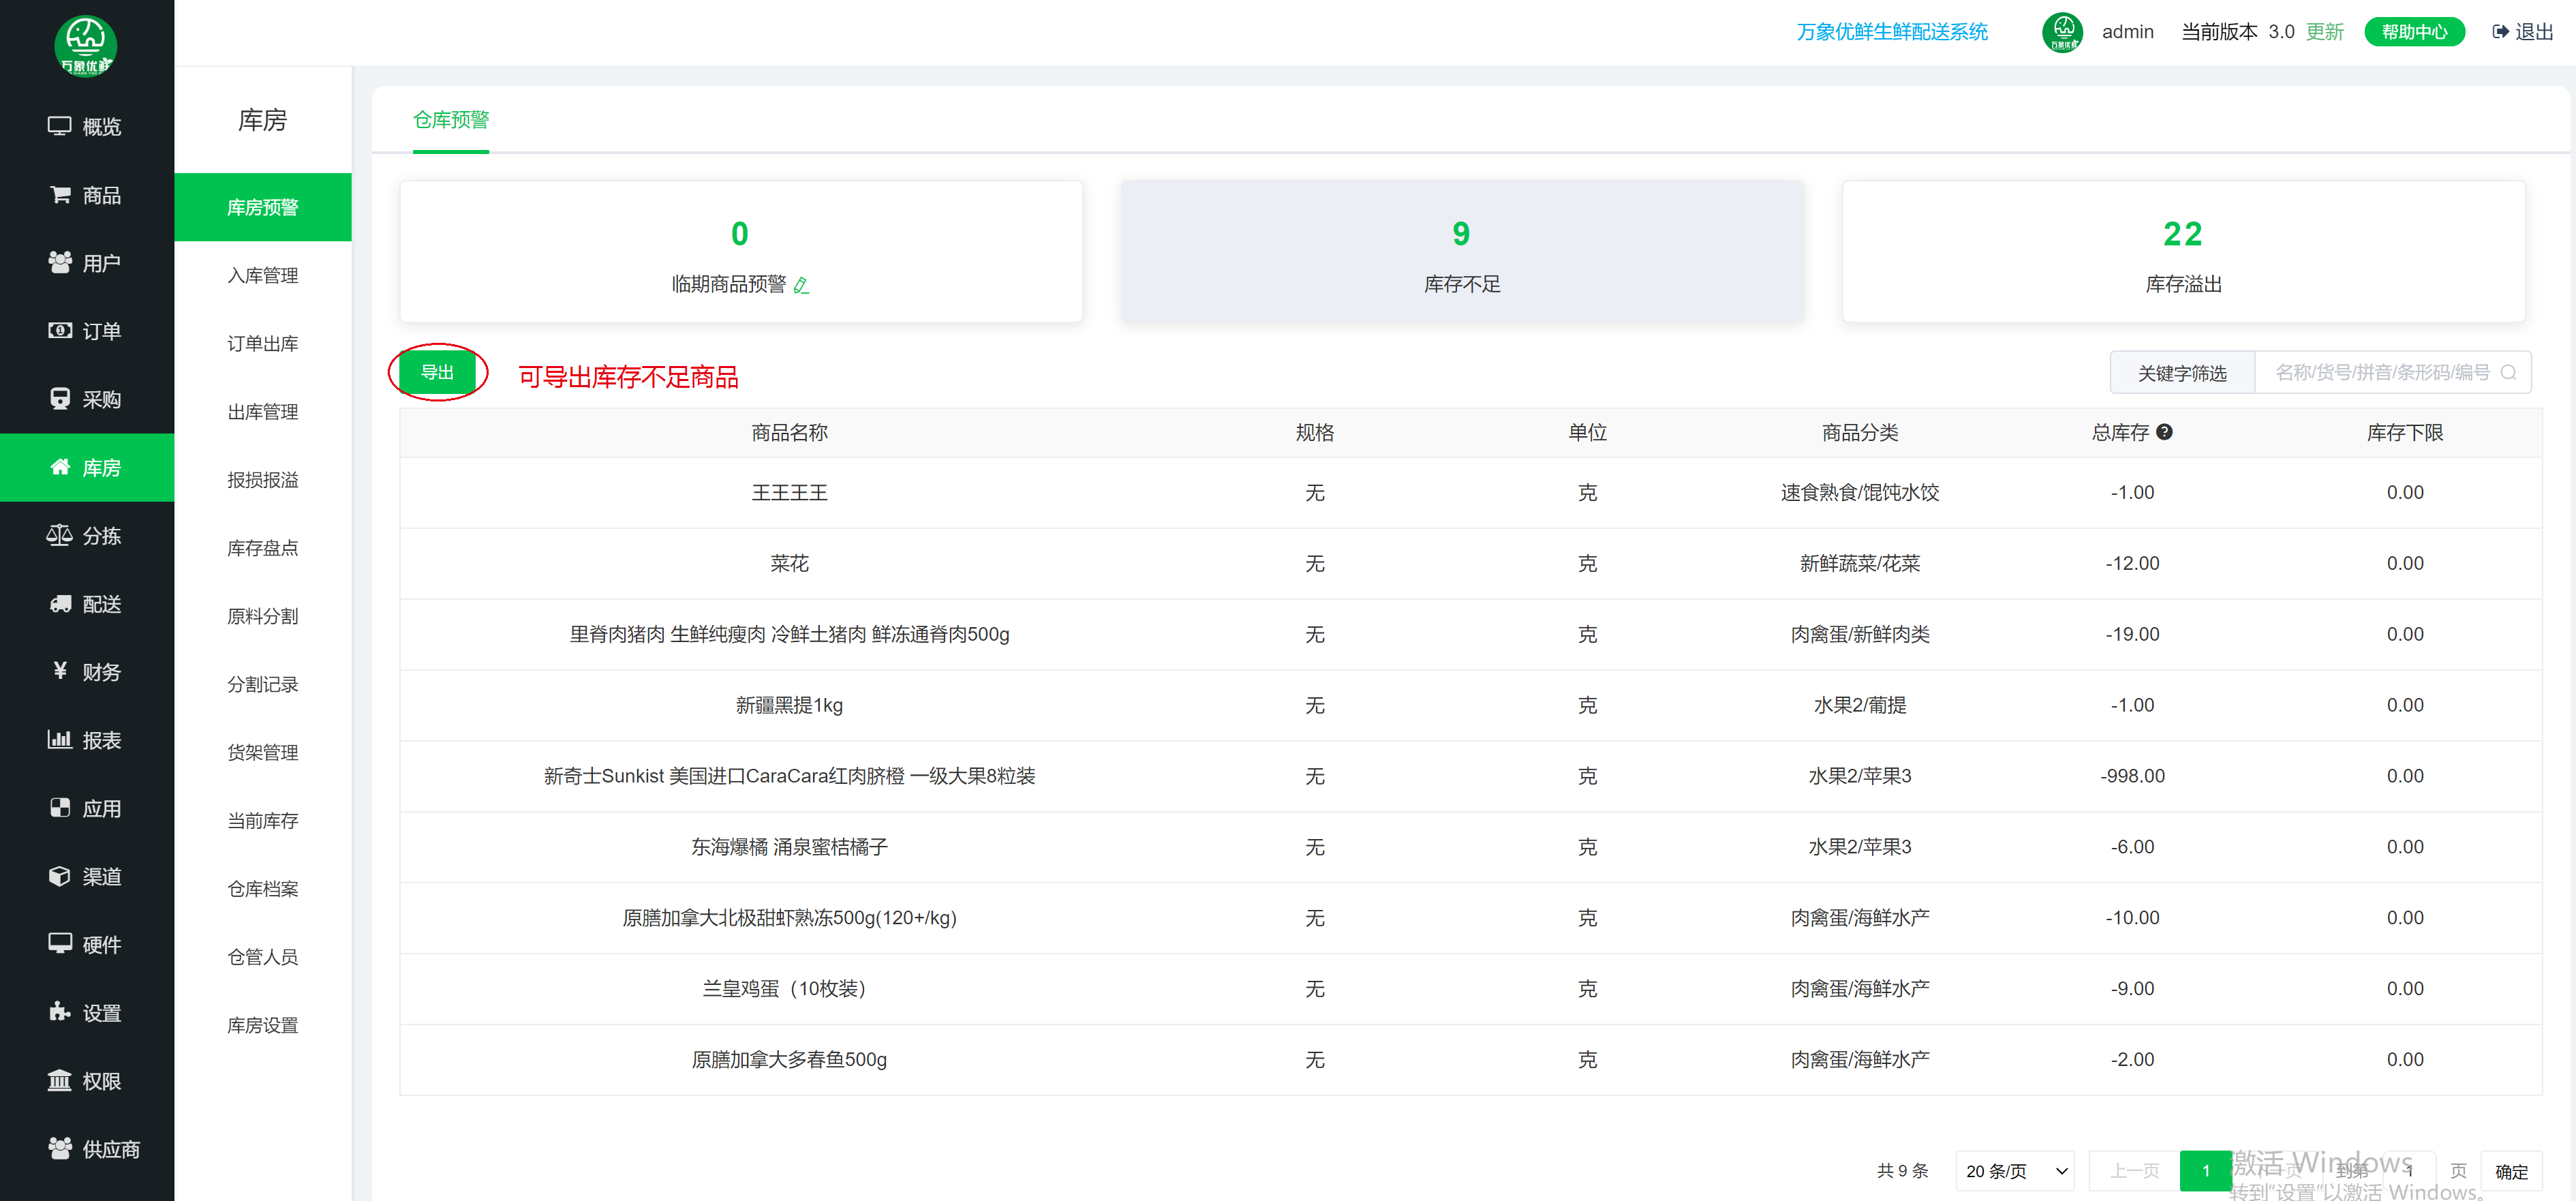2576x1201 pixels.
Task: Click the 商品 shopping cart icon
Action: tap(60, 194)
